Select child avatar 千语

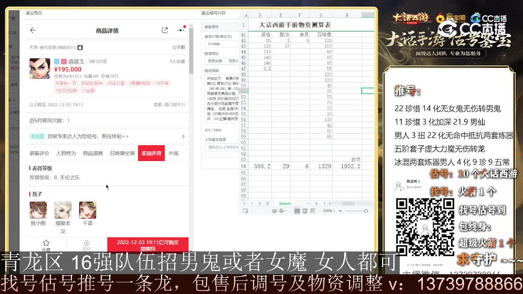coord(87,210)
